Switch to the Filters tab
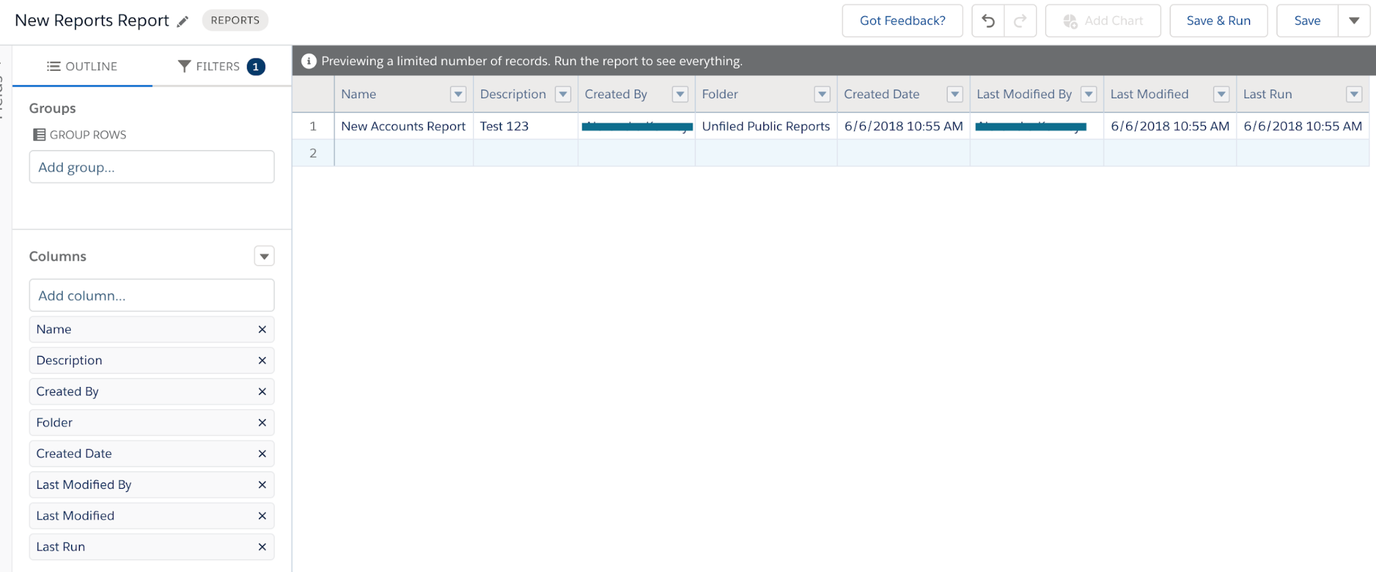The height and width of the screenshot is (572, 1376). [x=222, y=66]
